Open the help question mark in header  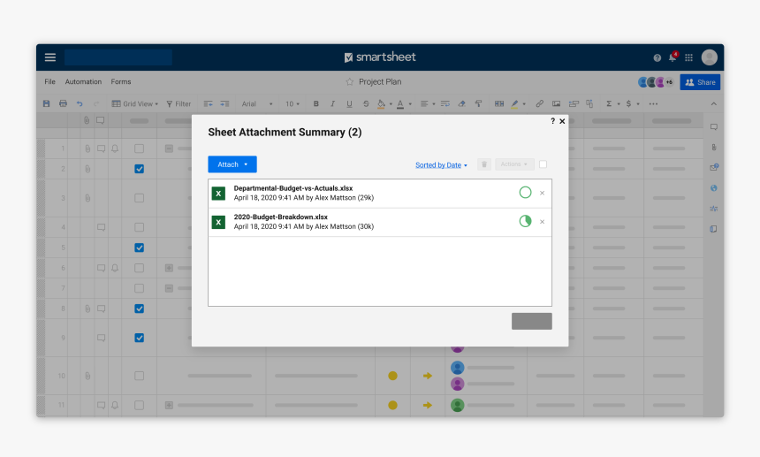point(657,57)
